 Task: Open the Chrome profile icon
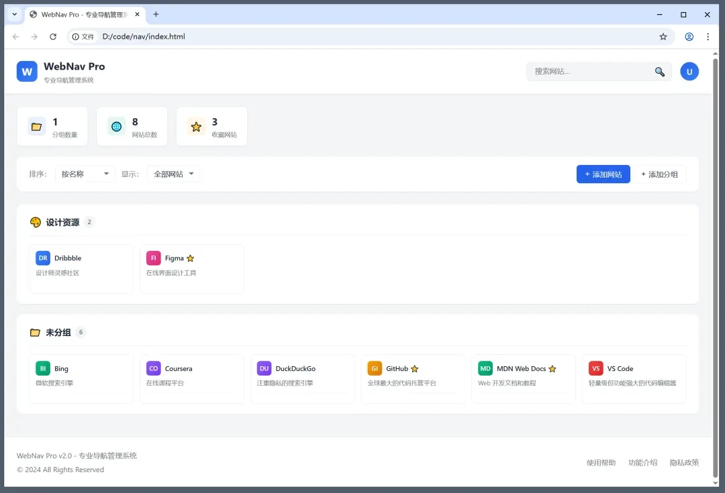pyautogui.click(x=689, y=36)
